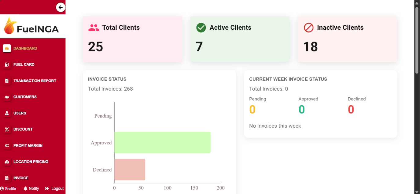The image size is (420, 194).
Task: Open Notify notifications bell
Action: 31,188
